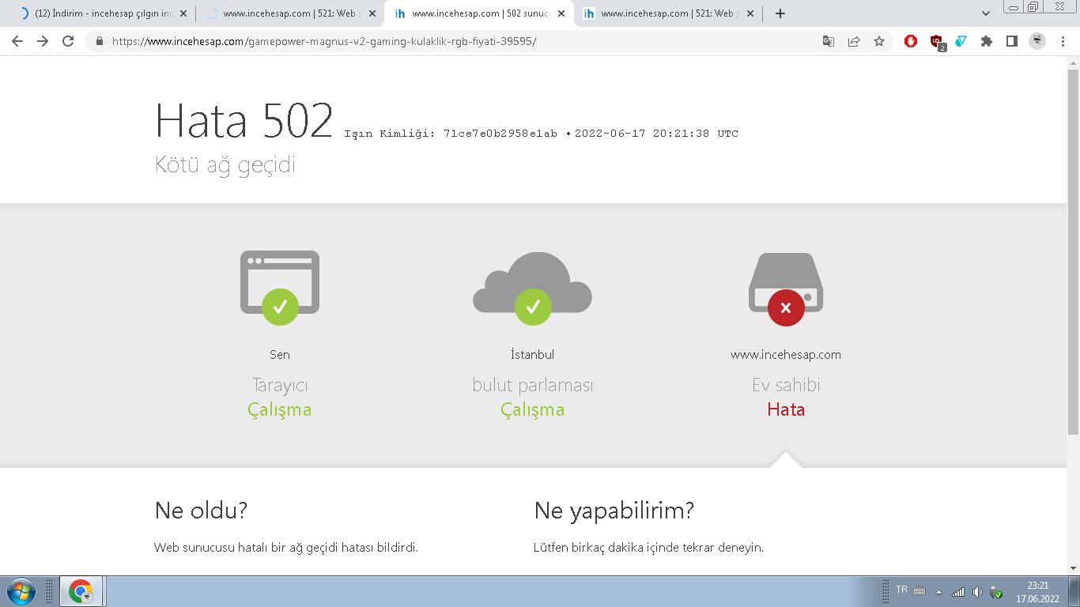Share this page using the share icon
This screenshot has width=1080, height=607.
pyautogui.click(x=854, y=41)
